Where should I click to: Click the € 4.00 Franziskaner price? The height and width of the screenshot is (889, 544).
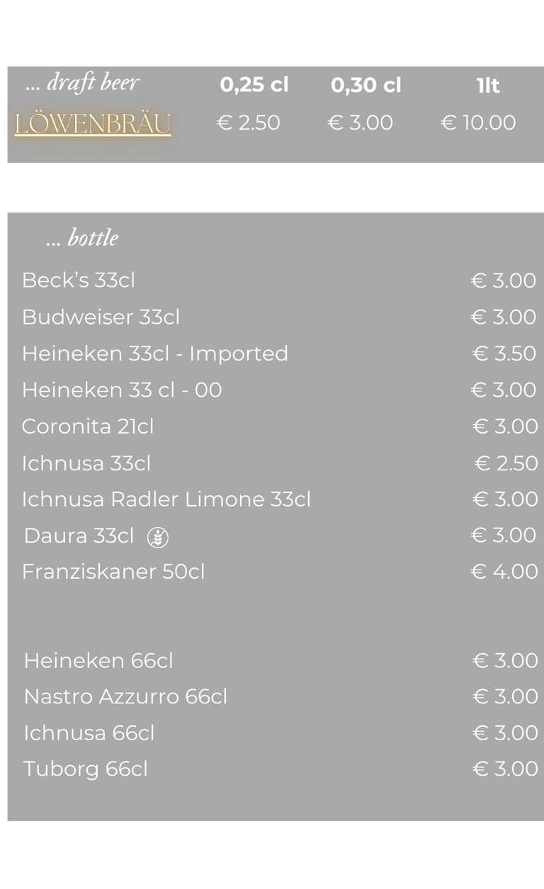[504, 572]
